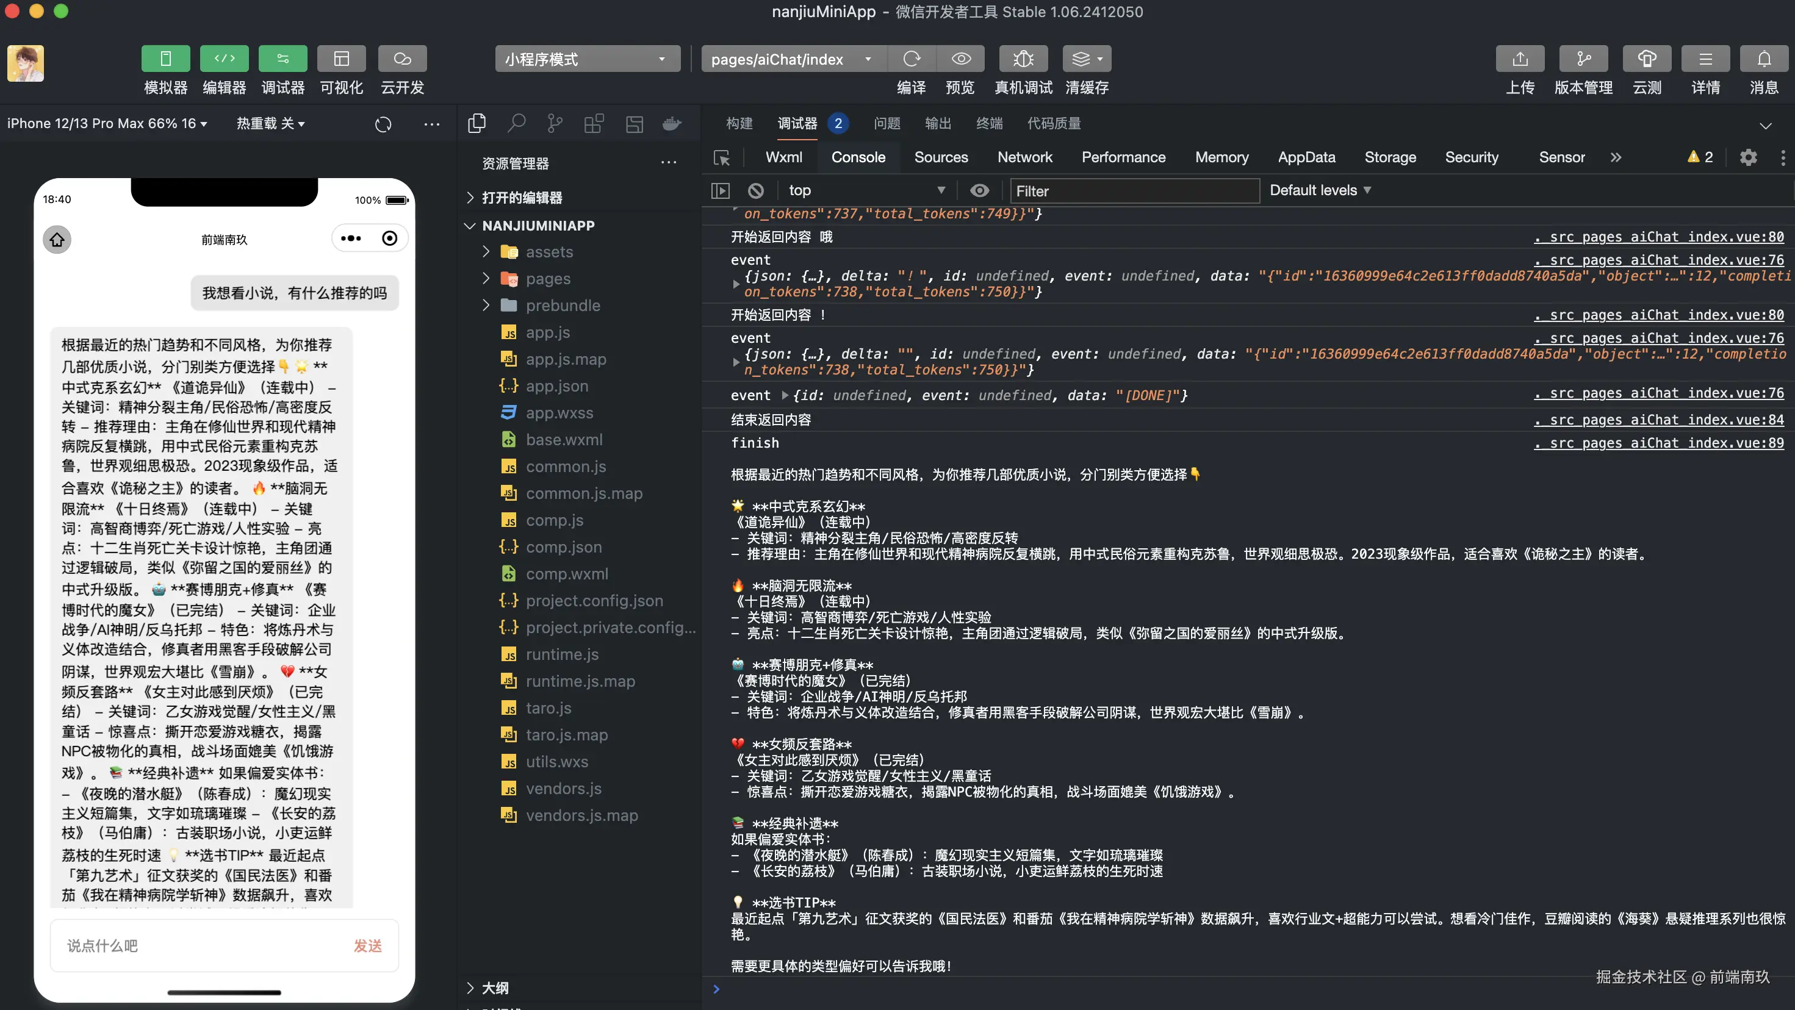Open DevTools settings gear icon
The image size is (1795, 1010).
point(1747,157)
